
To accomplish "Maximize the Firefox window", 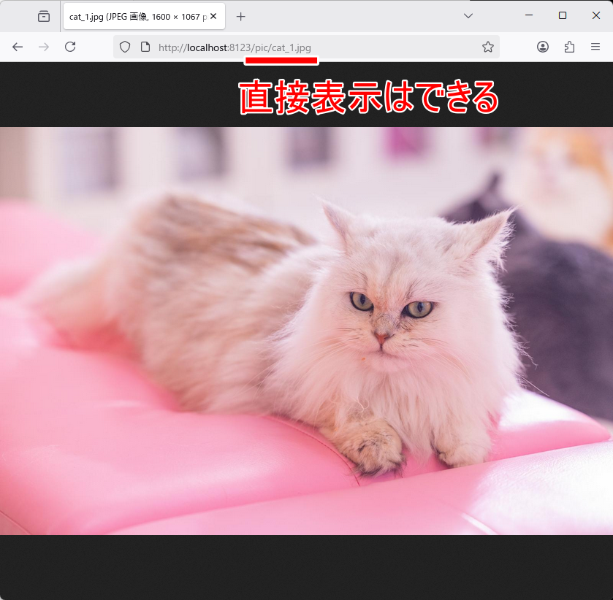I will (x=563, y=15).
